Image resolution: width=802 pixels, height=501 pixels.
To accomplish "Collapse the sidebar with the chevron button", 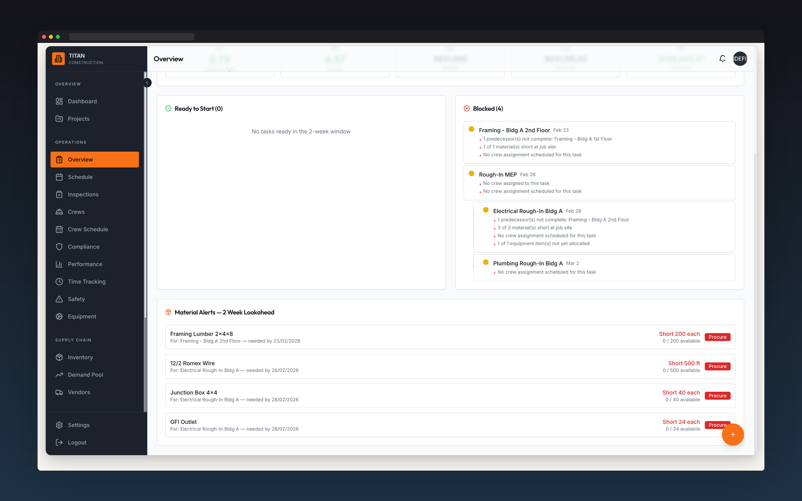I will 147,82.
